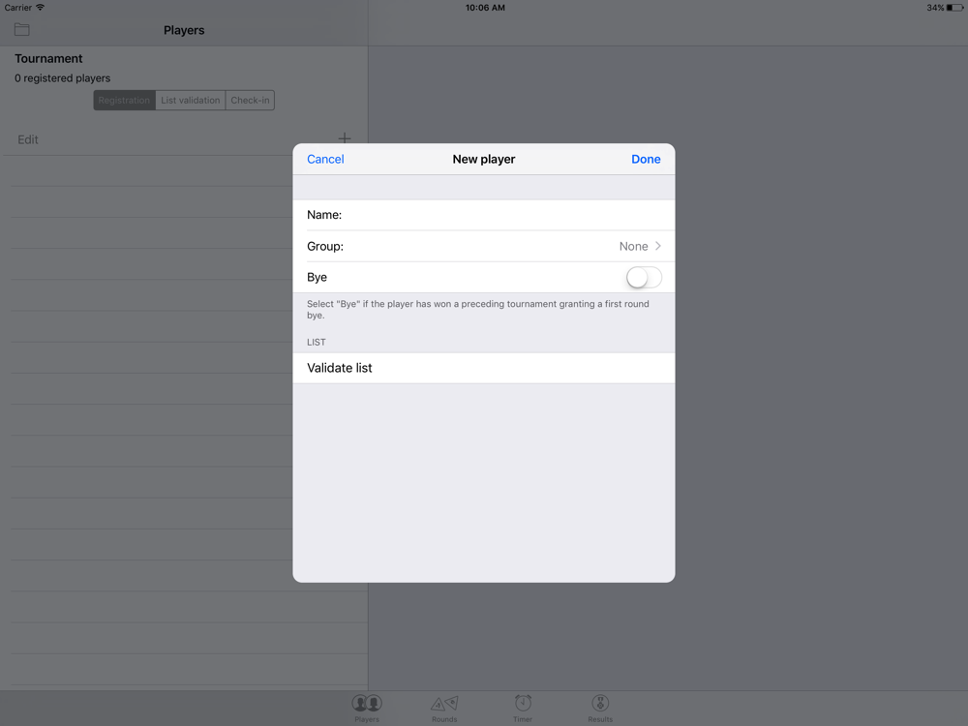Viewport: 968px width, 726px height.
Task: Open the Players tab icon
Action: click(x=367, y=709)
